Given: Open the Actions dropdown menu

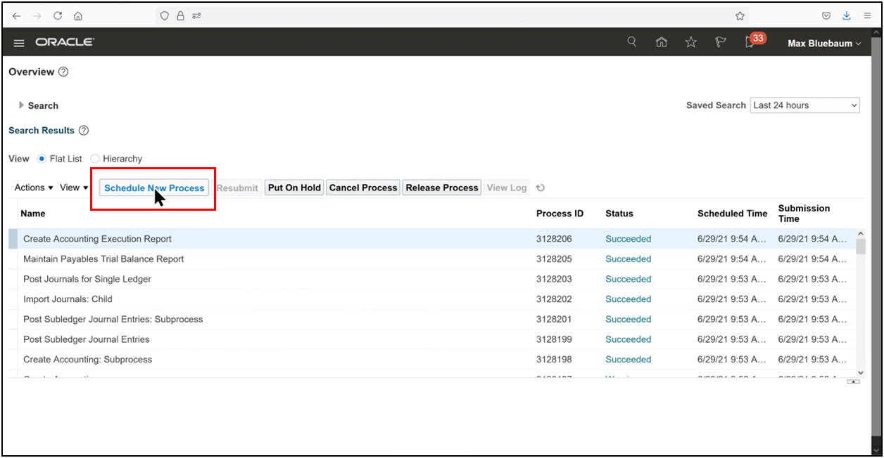Looking at the screenshot, I should click(x=32, y=188).
